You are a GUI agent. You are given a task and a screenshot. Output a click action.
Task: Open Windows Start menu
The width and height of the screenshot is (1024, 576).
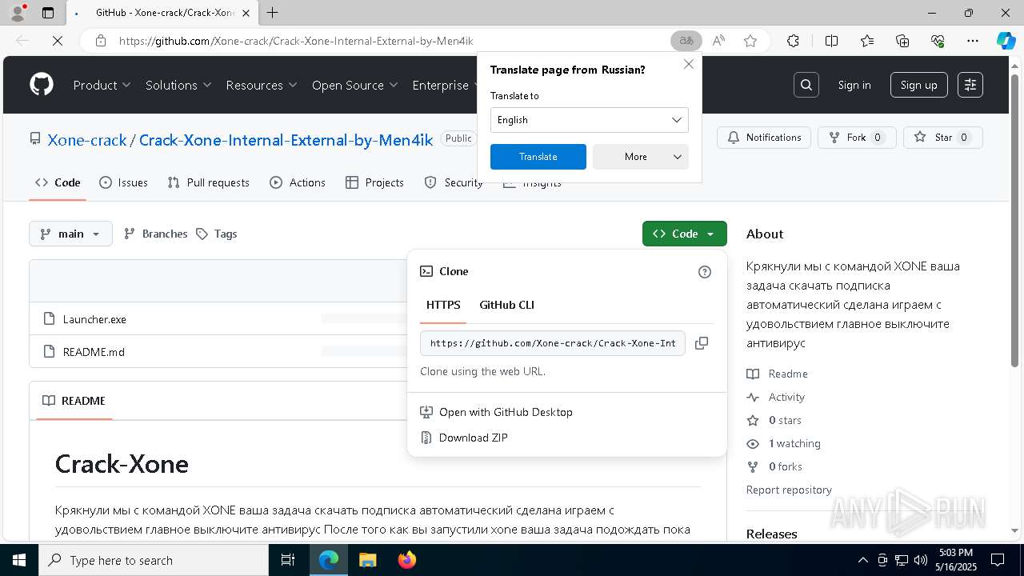(x=19, y=560)
